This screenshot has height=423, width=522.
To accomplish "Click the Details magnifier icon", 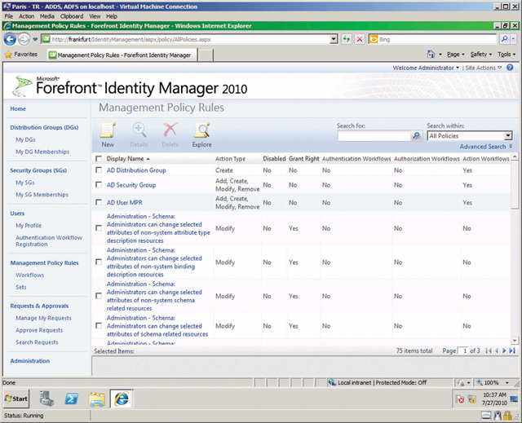I will 139,130.
